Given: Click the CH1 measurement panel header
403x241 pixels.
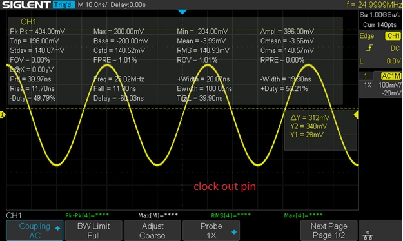Looking at the screenshot, I should pyautogui.click(x=28, y=22).
